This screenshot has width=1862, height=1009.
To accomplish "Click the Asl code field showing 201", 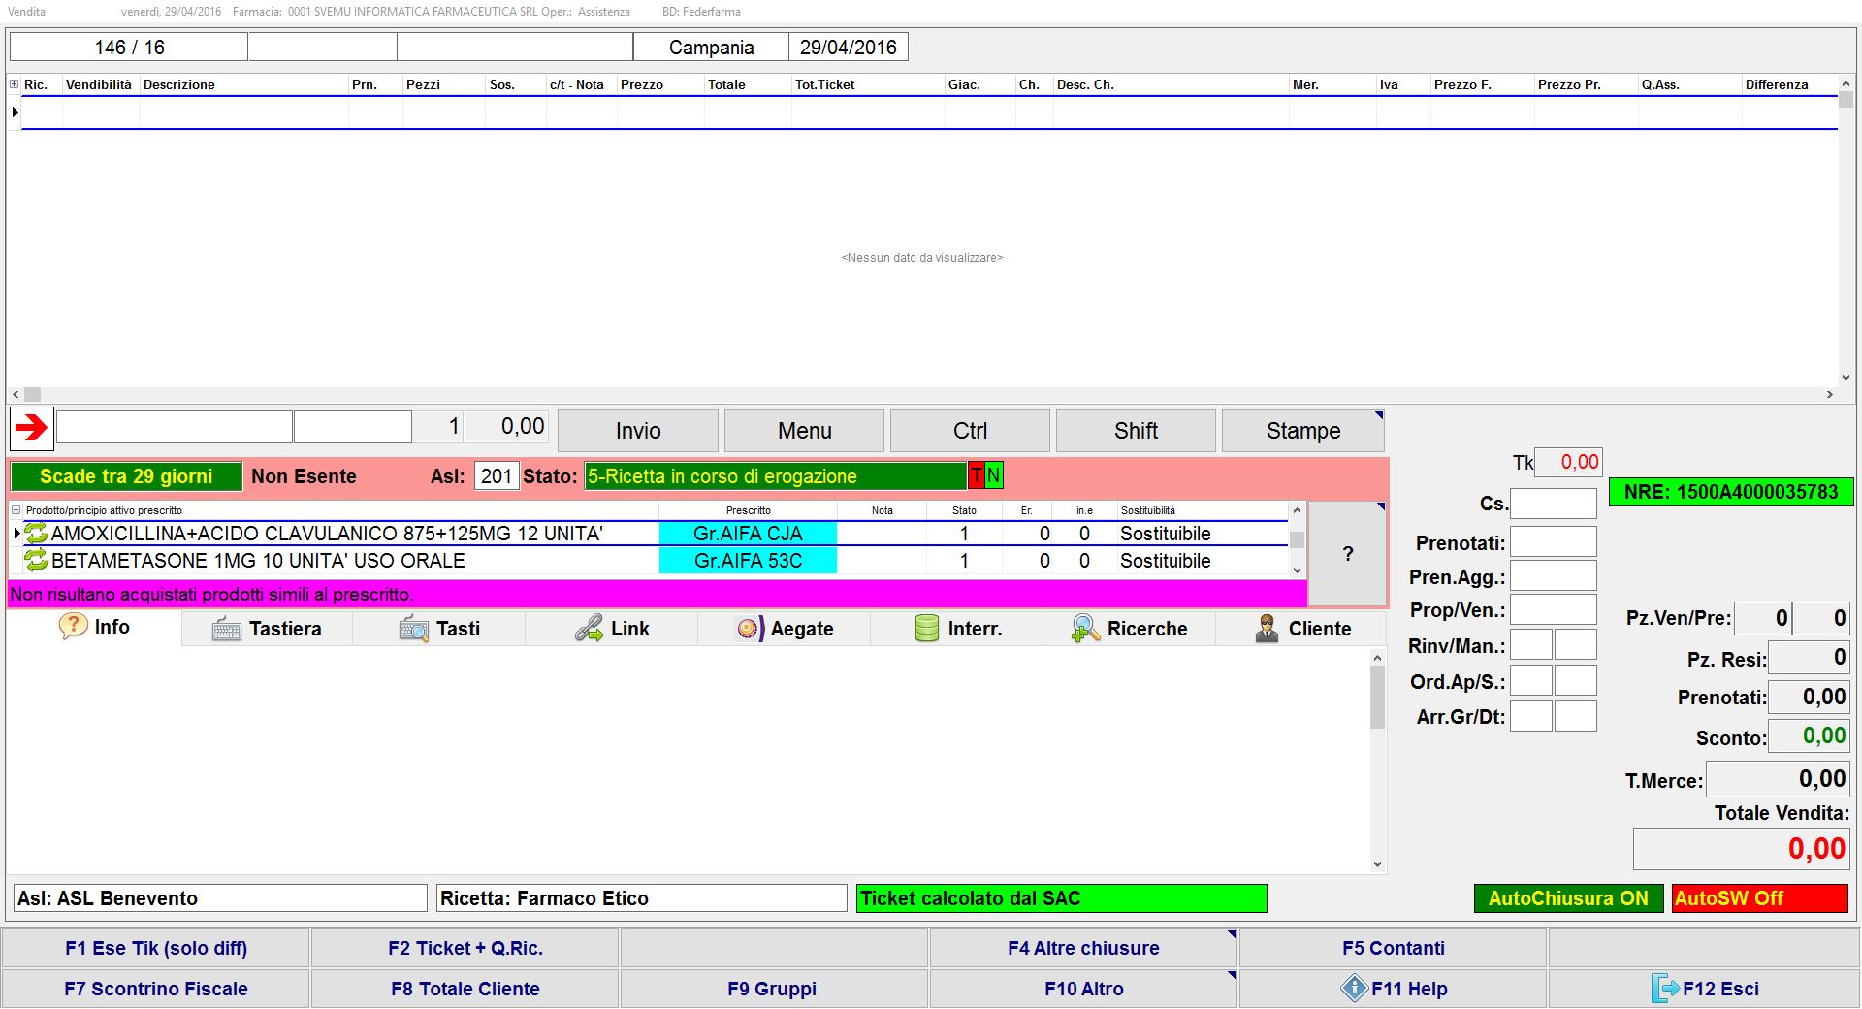I will coord(497,476).
